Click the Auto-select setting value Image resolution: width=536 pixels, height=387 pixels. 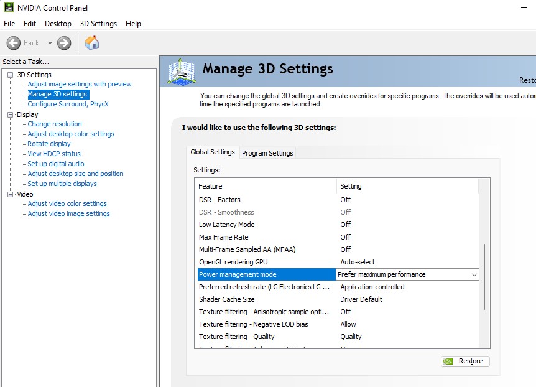(357, 262)
